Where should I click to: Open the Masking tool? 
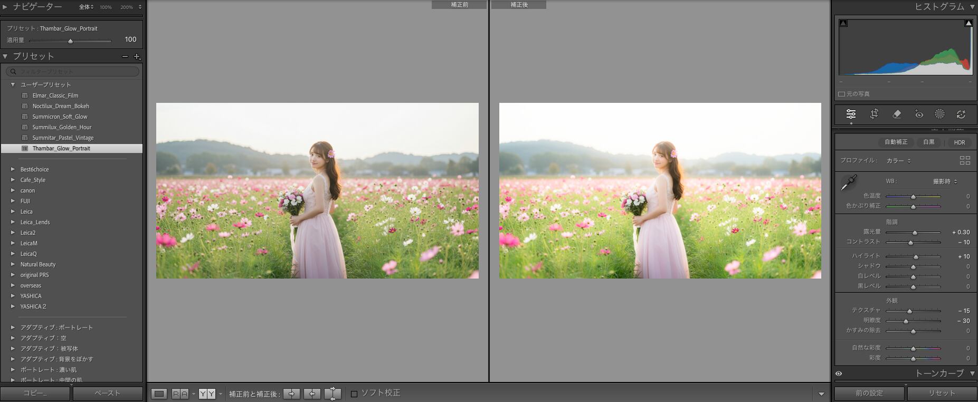coord(939,114)
